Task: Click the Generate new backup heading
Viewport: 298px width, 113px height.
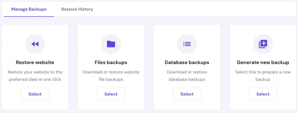Action: [263, 62]
